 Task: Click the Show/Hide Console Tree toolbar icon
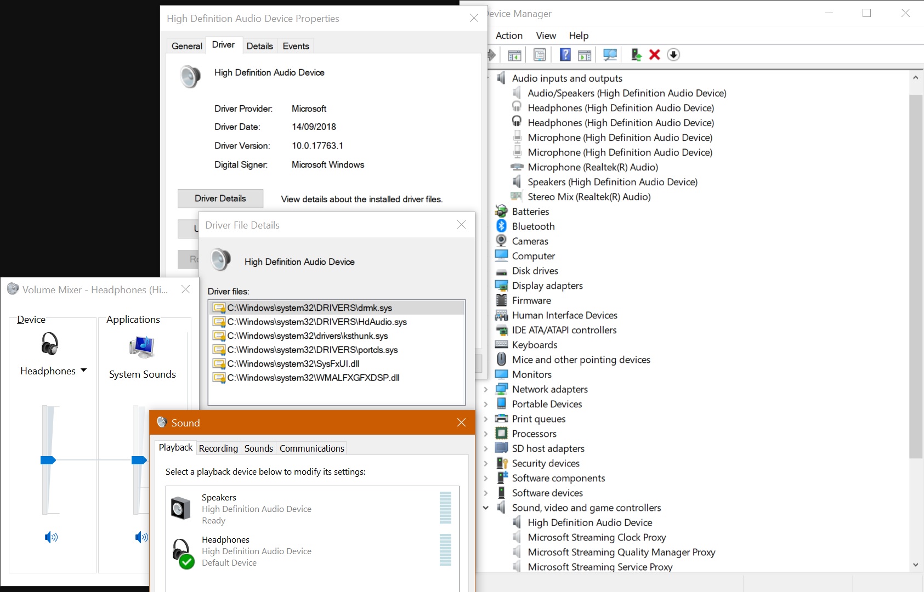coord(514,55)
